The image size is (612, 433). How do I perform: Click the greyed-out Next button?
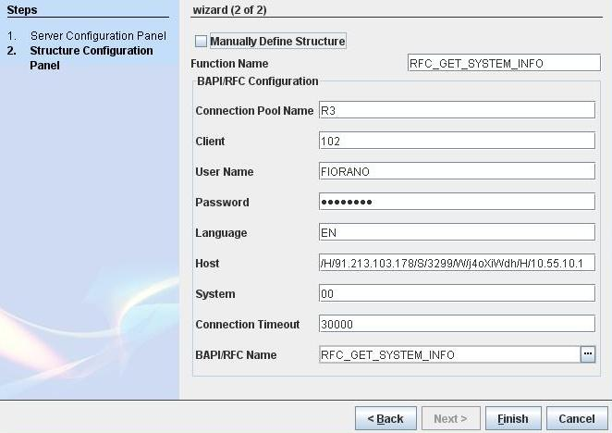450,418
